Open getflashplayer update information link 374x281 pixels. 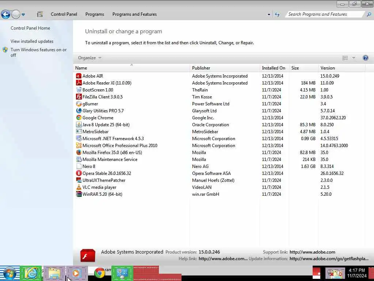pyautogui.click(x=329, y=259)
